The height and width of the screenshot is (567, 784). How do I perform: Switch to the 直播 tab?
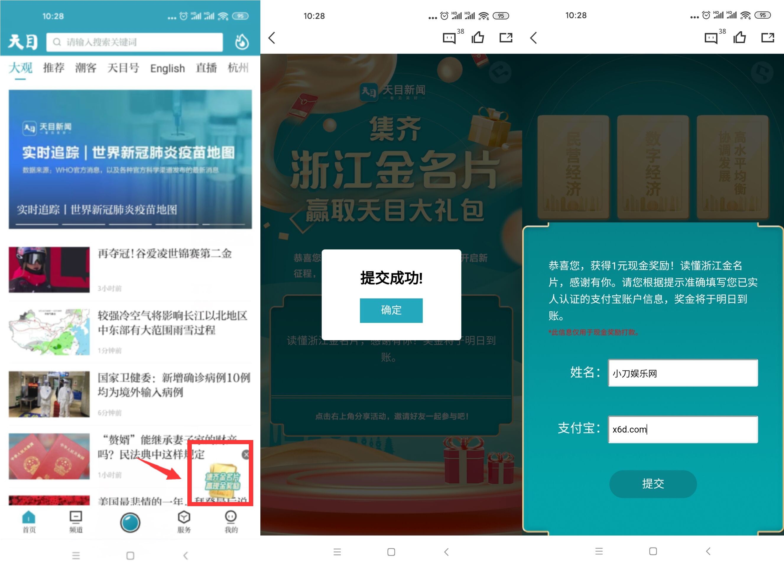206,68
